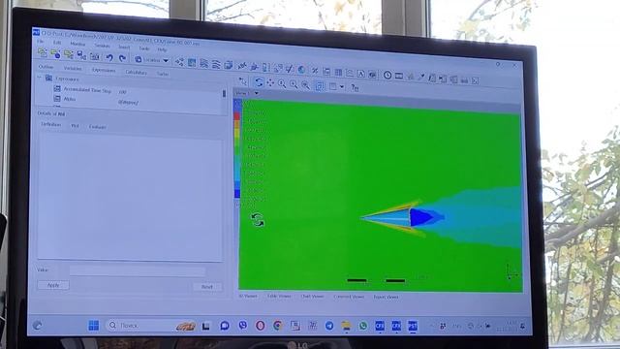Switch to the 3D Viewer tab
Image resolution: width=620 pixels, height=349 pixels.
tap(248, 296)
